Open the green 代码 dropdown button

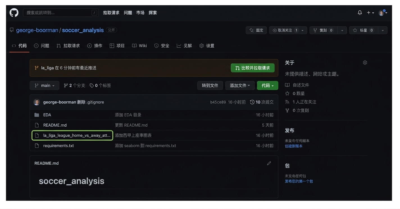[268, 85]
